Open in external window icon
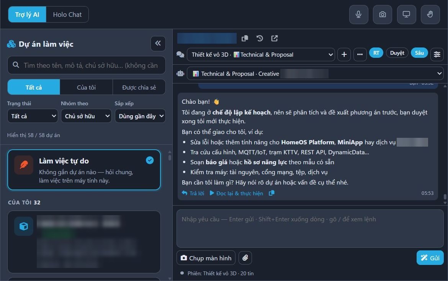 (275, 38)
